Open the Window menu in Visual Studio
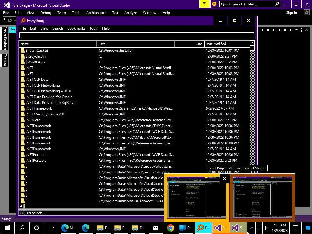Screen dimensions: 312x234 click(x=149, y=13)
